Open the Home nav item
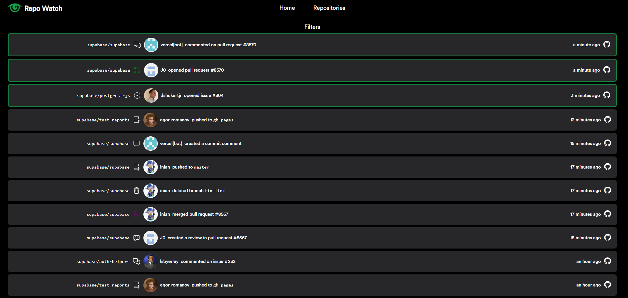Viewport: 628px width, 298px height. (x=287, y=8)
